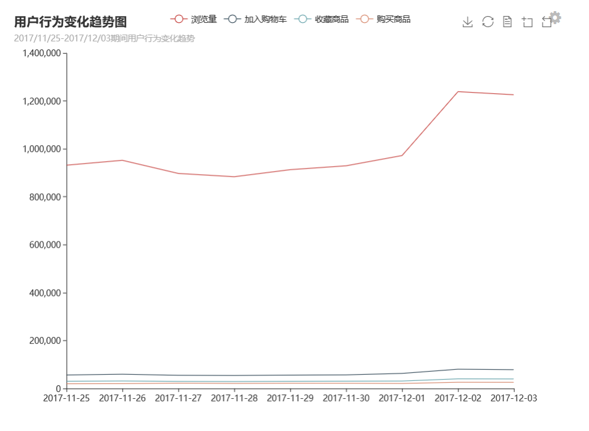
Task: Open the data view panel
Action: click(x=508, y=22)
